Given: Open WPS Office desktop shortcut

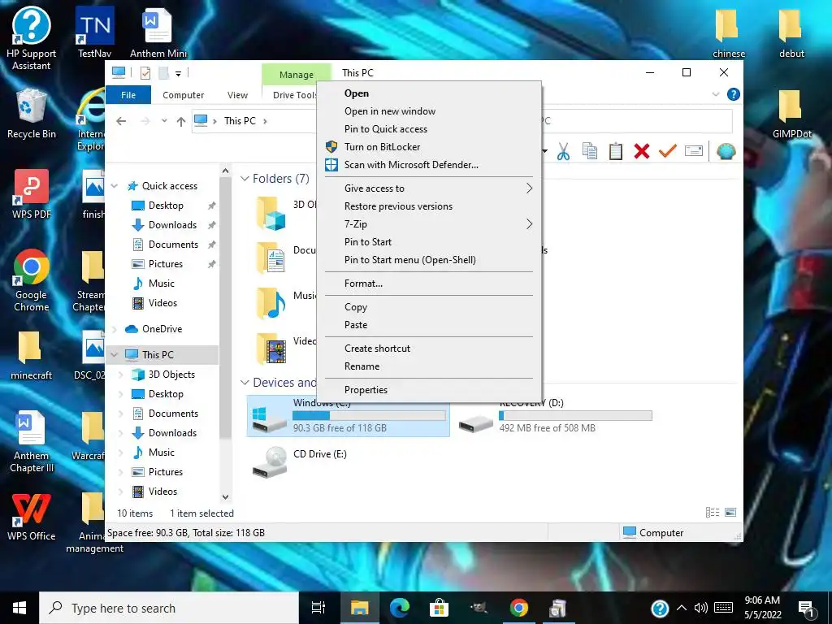Looking at the screenshot, I should coord(32,517).
